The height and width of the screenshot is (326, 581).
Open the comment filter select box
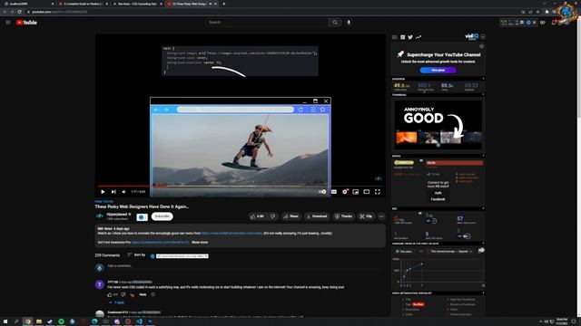point(182,256)
